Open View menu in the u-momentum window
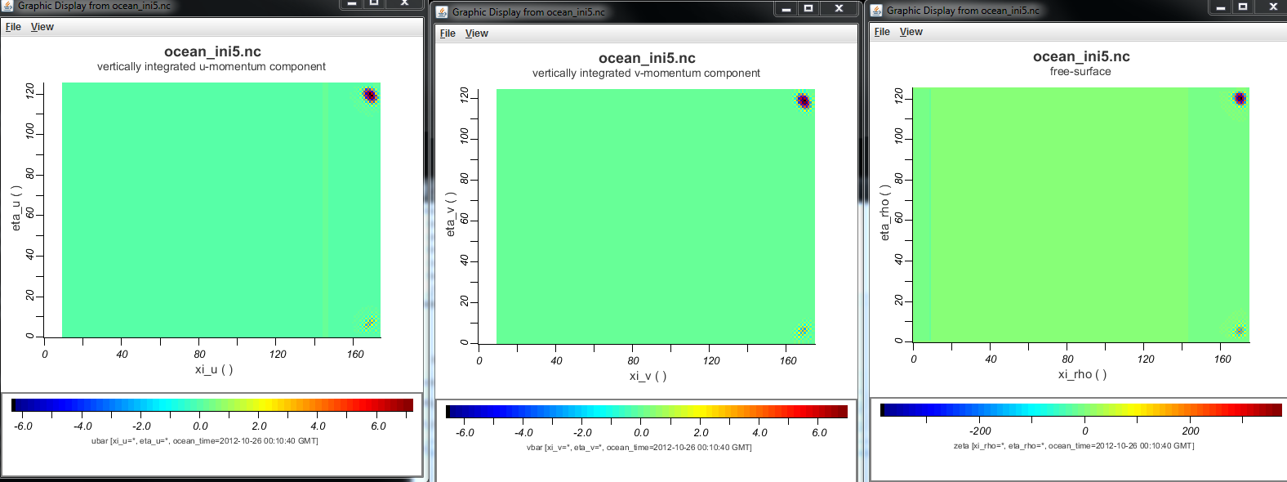This screenshot has width=1287, height=482. (42, 27)
